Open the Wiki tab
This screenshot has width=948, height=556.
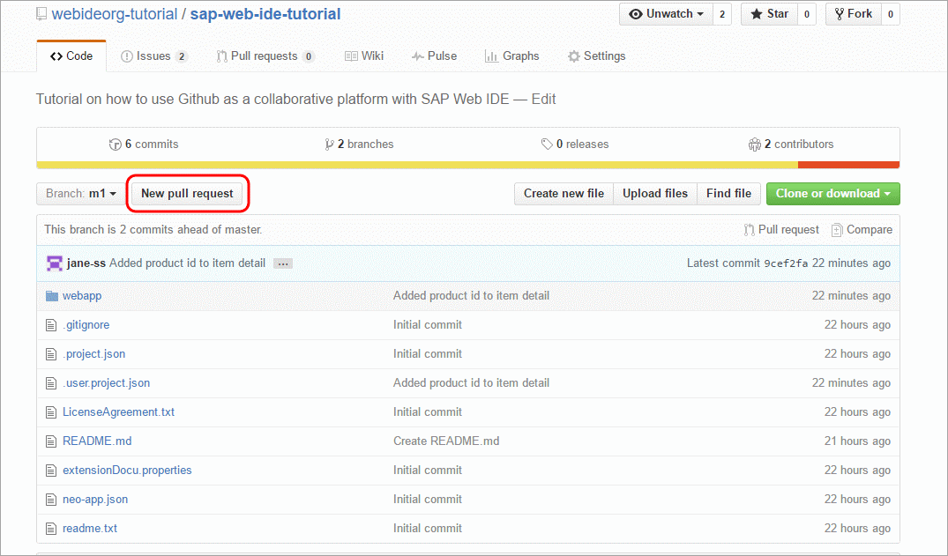point(364,56)
